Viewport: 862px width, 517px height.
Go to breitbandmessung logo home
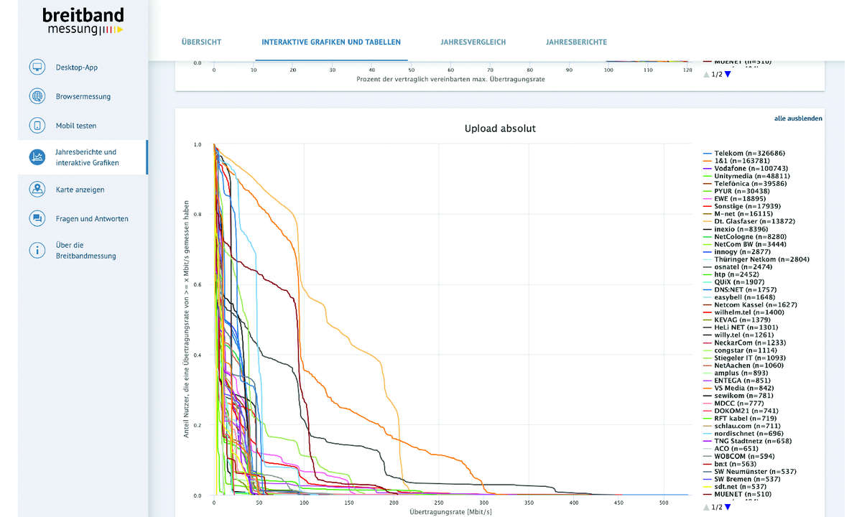coord(83,21)
